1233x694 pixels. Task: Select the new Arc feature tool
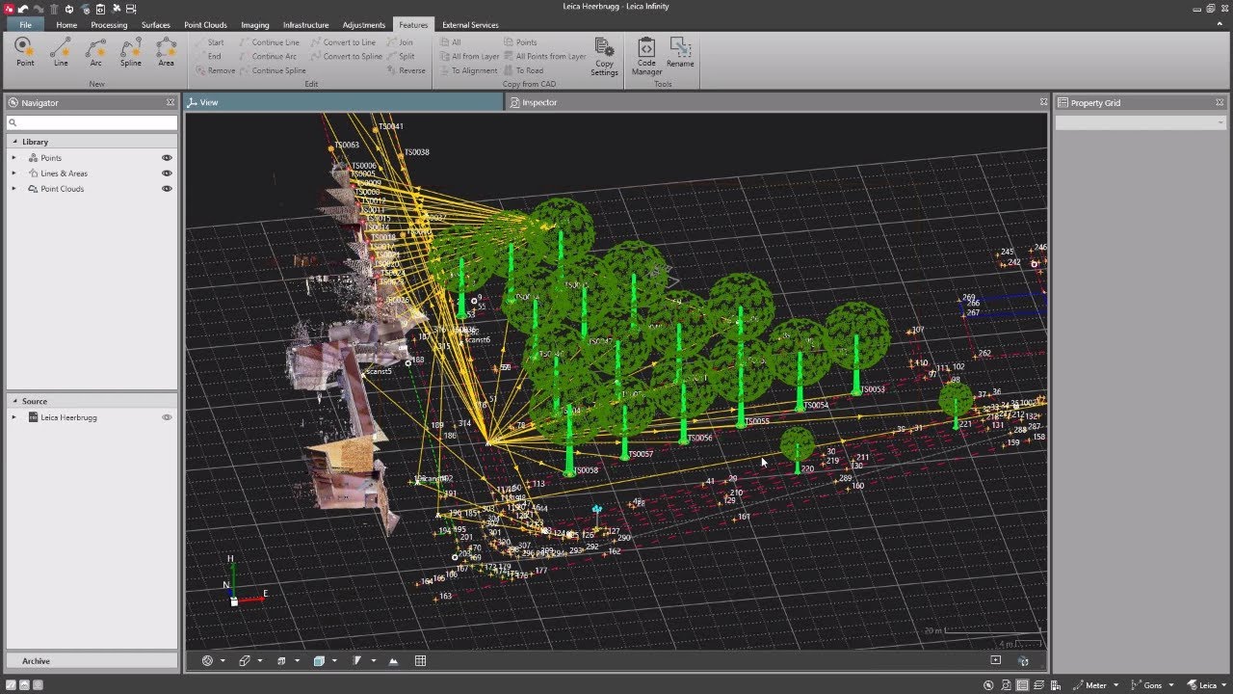point(95,52)
